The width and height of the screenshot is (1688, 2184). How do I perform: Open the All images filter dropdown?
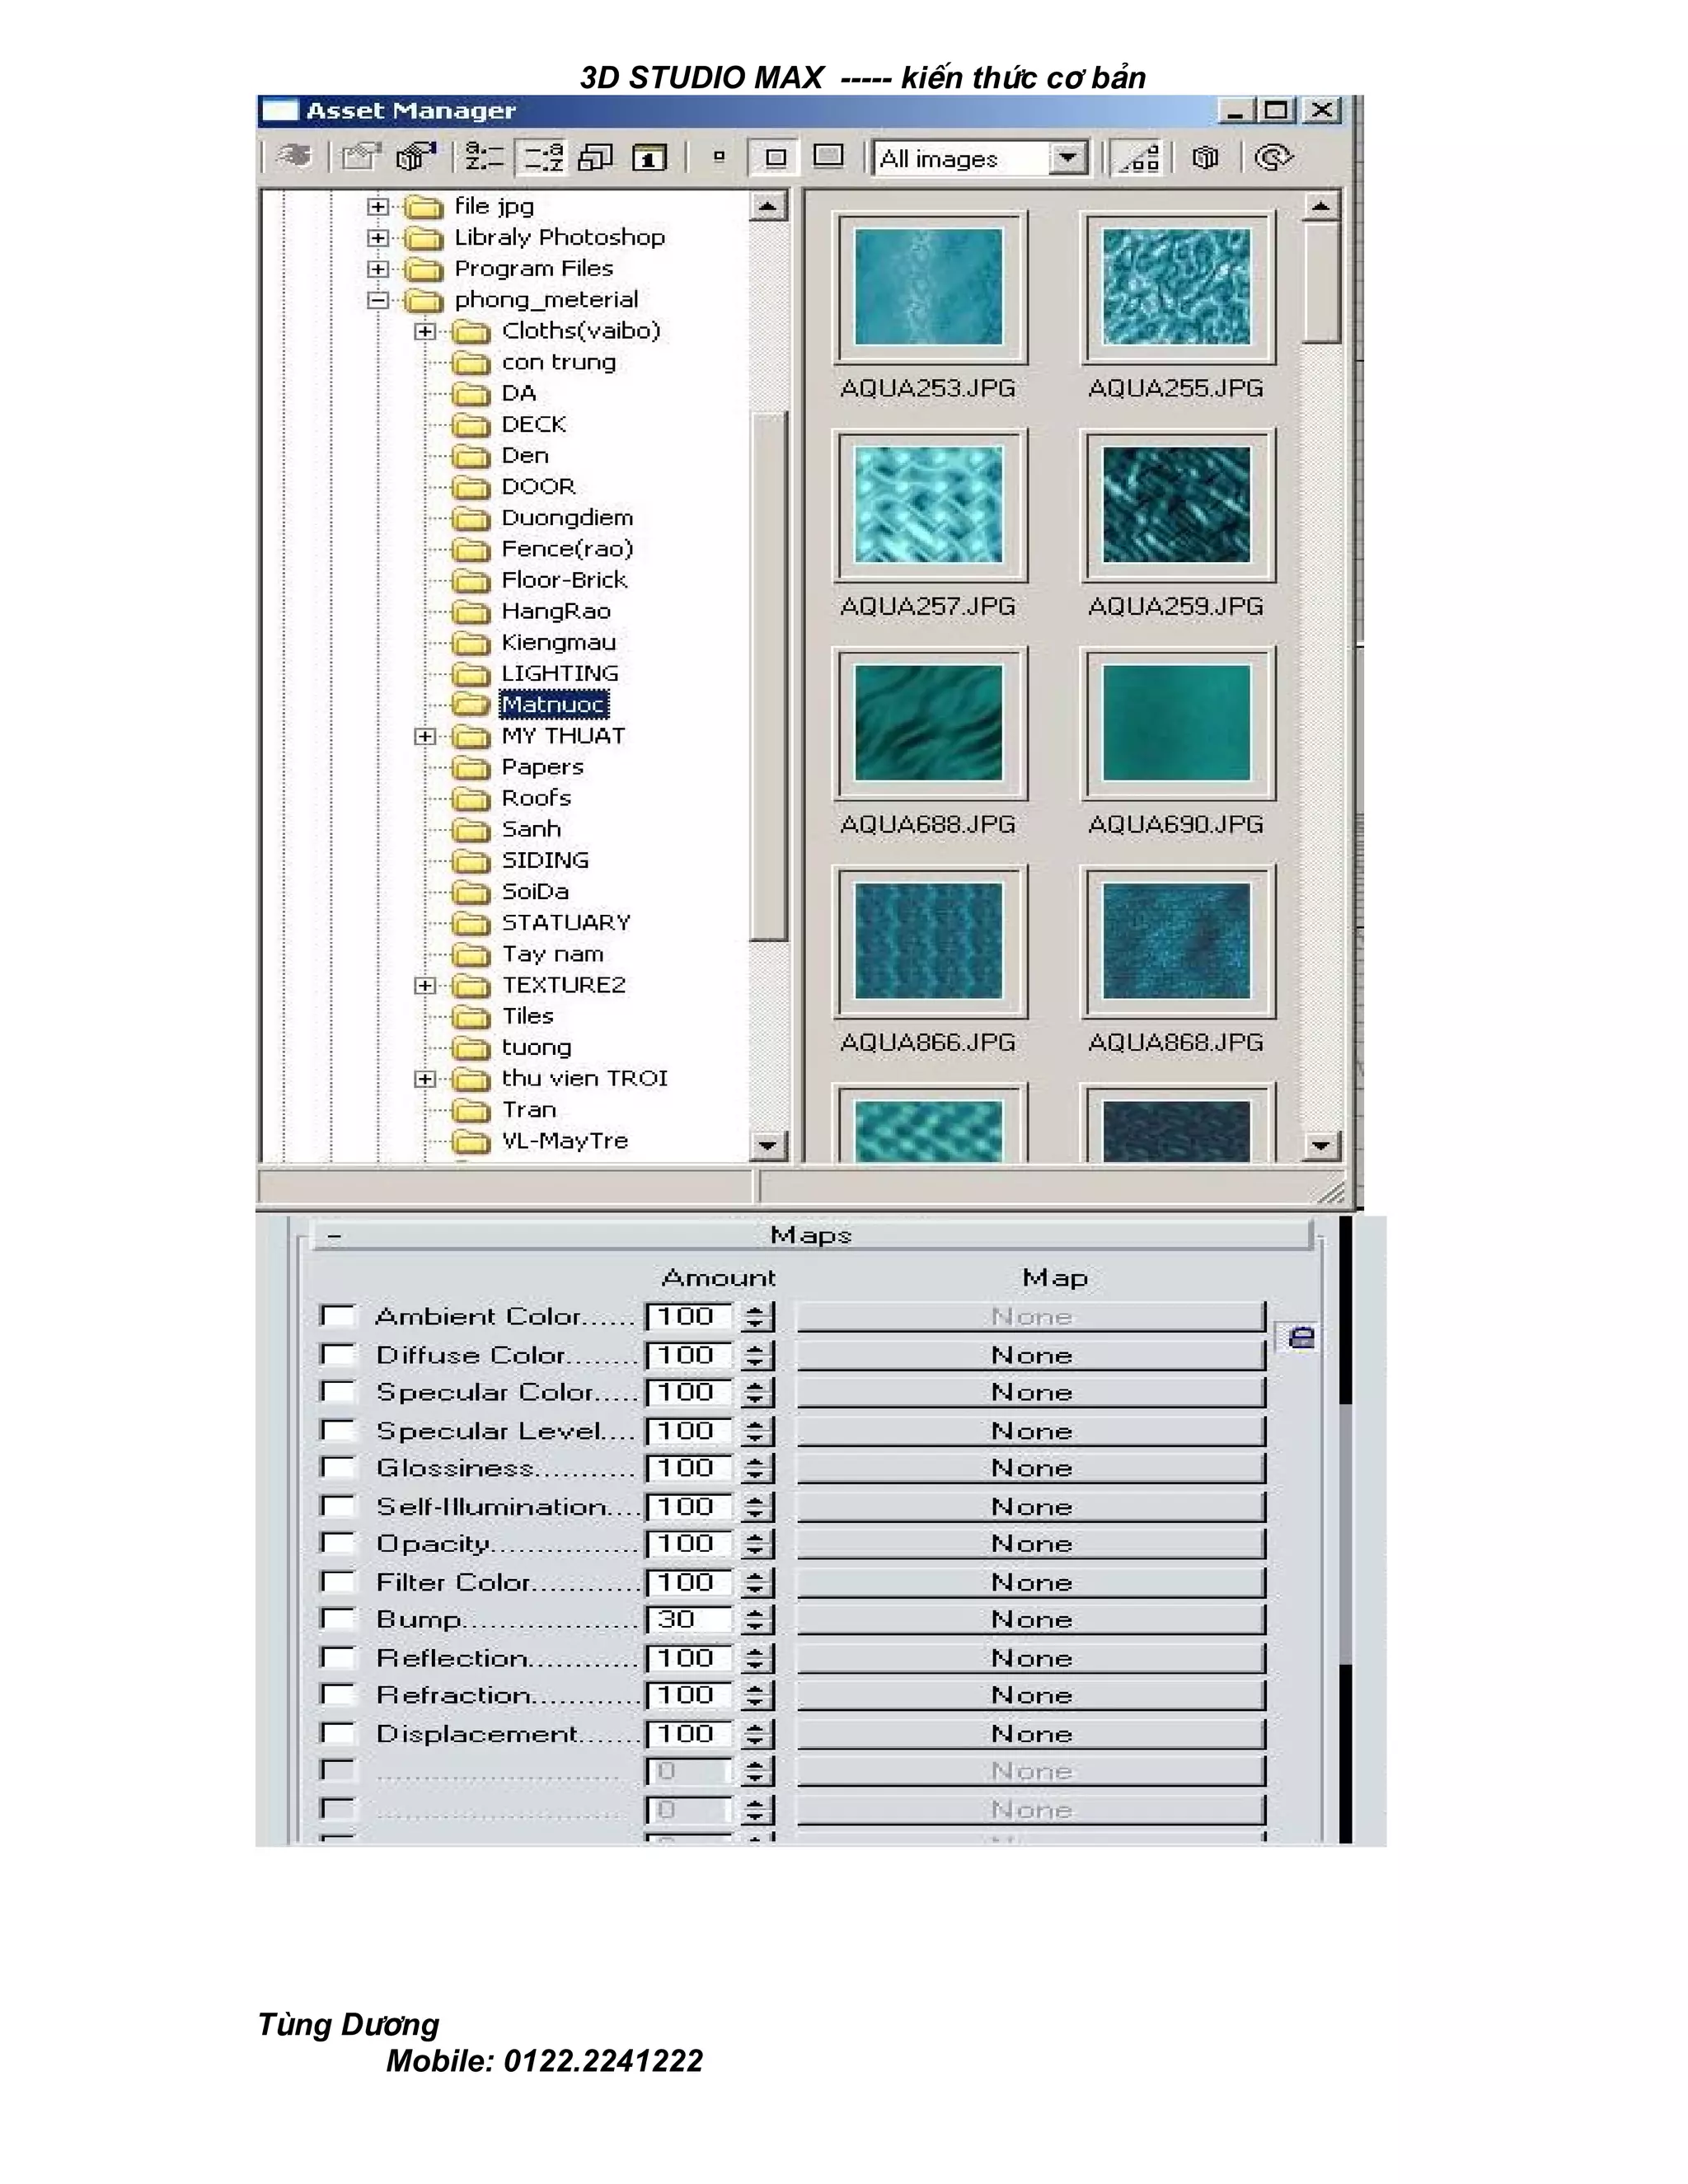point(1068,158)
